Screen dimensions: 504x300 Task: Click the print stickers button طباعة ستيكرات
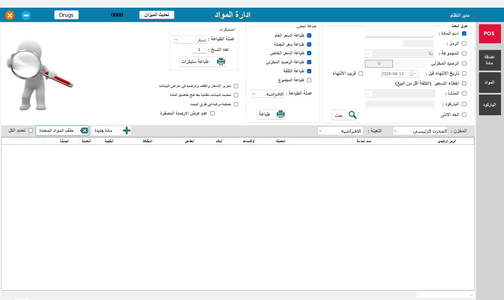[x=202, y=62]
